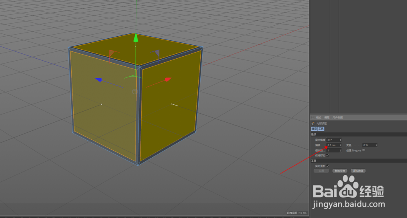The width and height of the screenshot is (407, 218).
Task: Click the 偏移 field showing 0.7 cm
Action: coord(333,145)
